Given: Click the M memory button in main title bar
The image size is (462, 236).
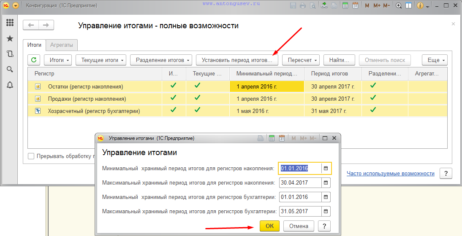Looking at the screenshot, I should pyautogui.click(x=367, y=5).
